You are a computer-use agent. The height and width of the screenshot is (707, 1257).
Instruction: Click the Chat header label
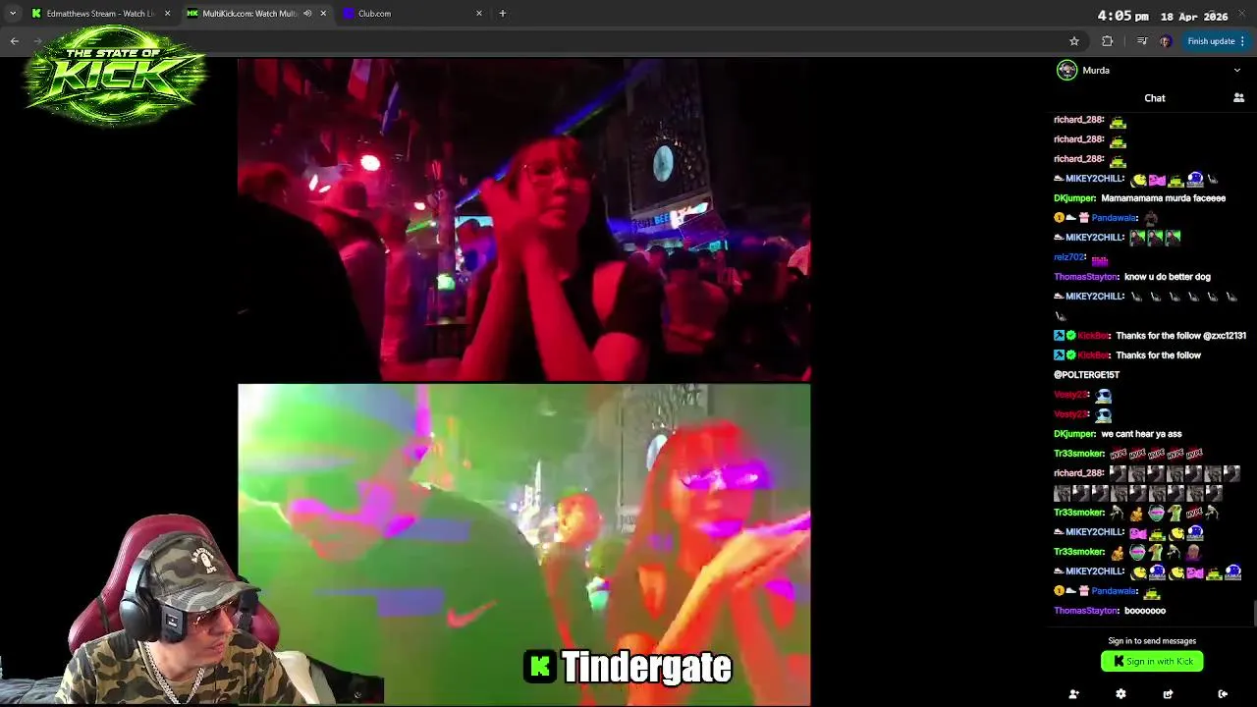pos(1155,98)
